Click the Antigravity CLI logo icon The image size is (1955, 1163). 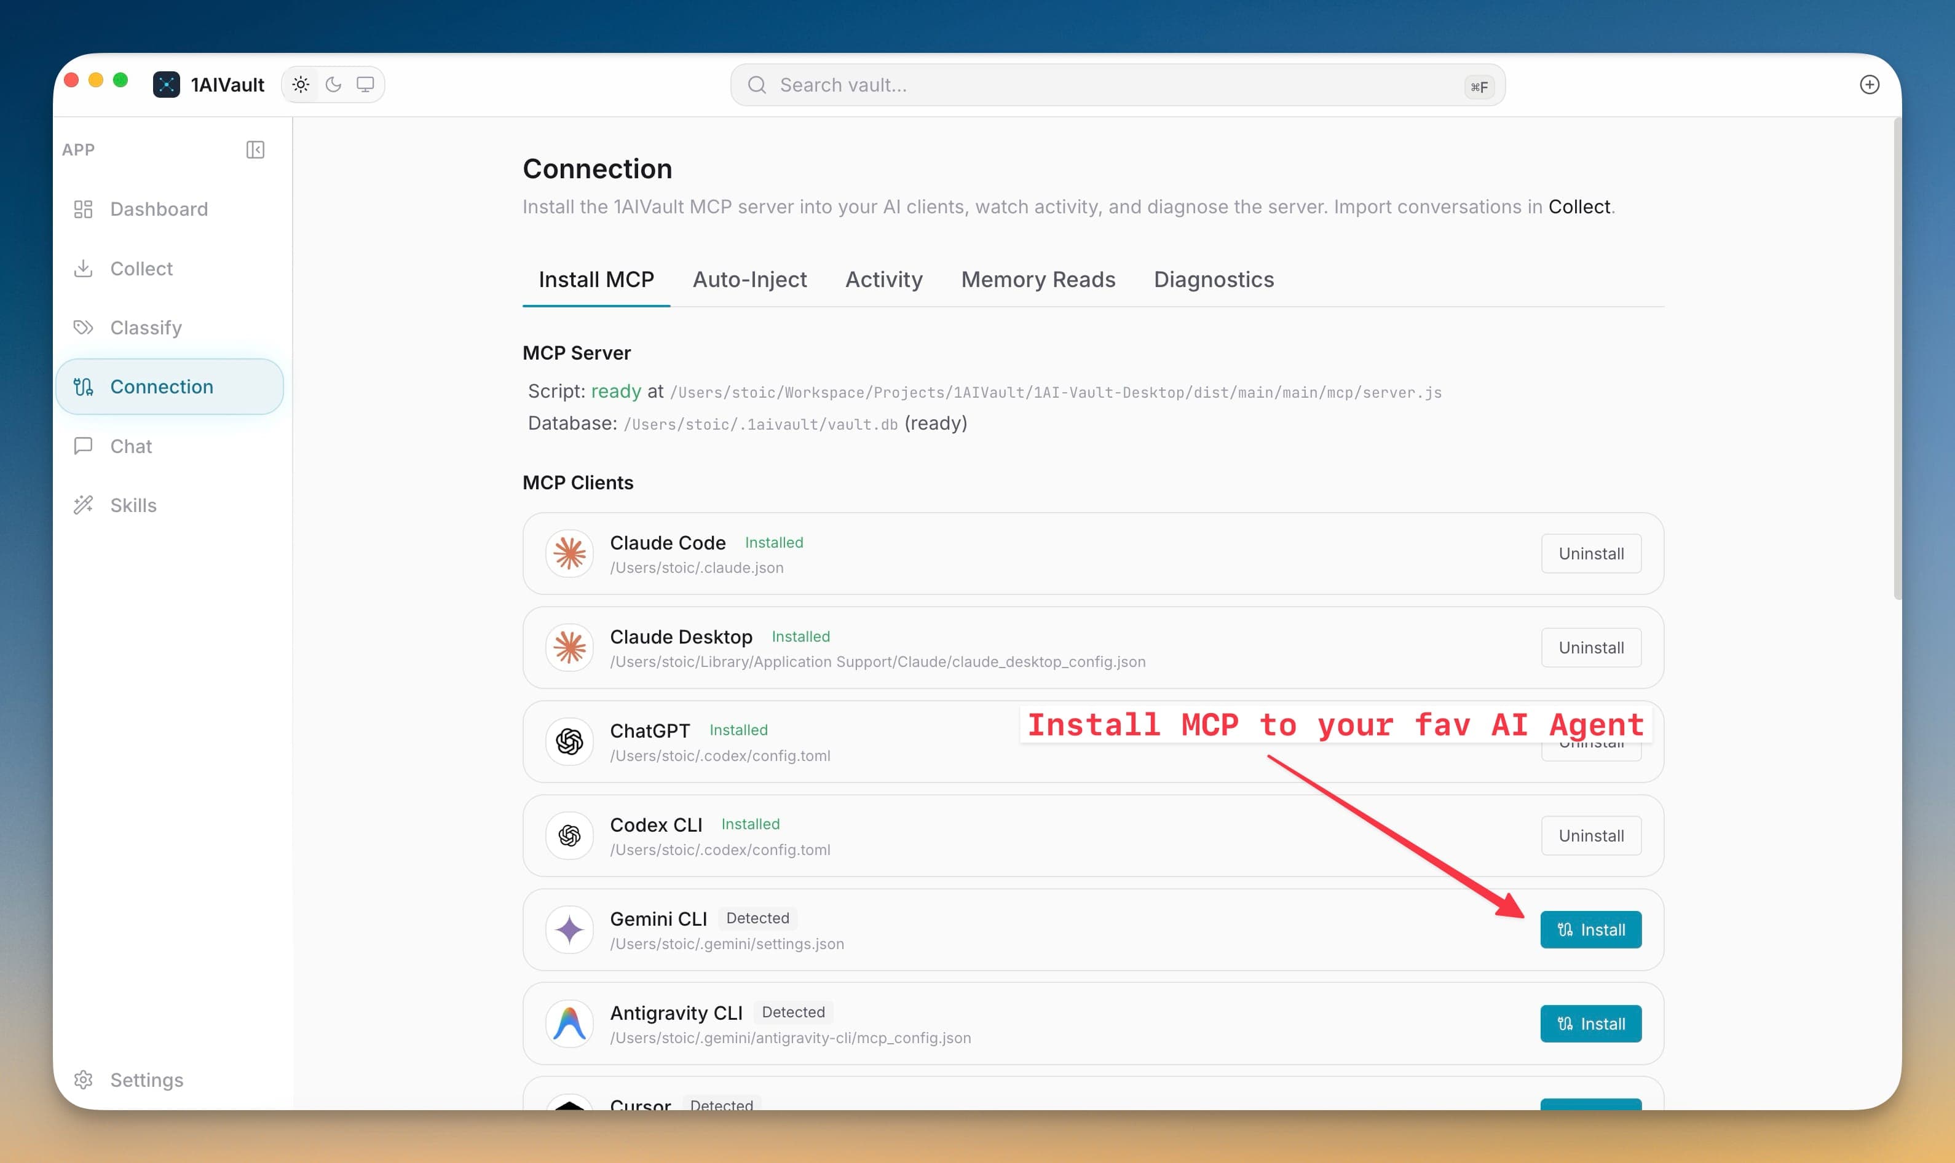click(x=570, y=1023)
